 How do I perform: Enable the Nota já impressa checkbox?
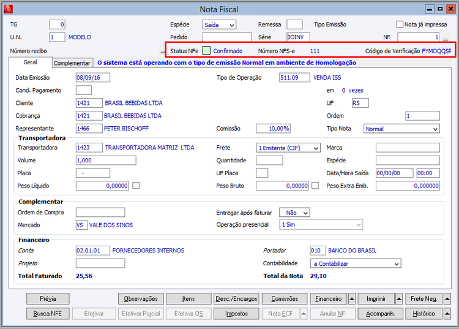click(x=400, y=25)
